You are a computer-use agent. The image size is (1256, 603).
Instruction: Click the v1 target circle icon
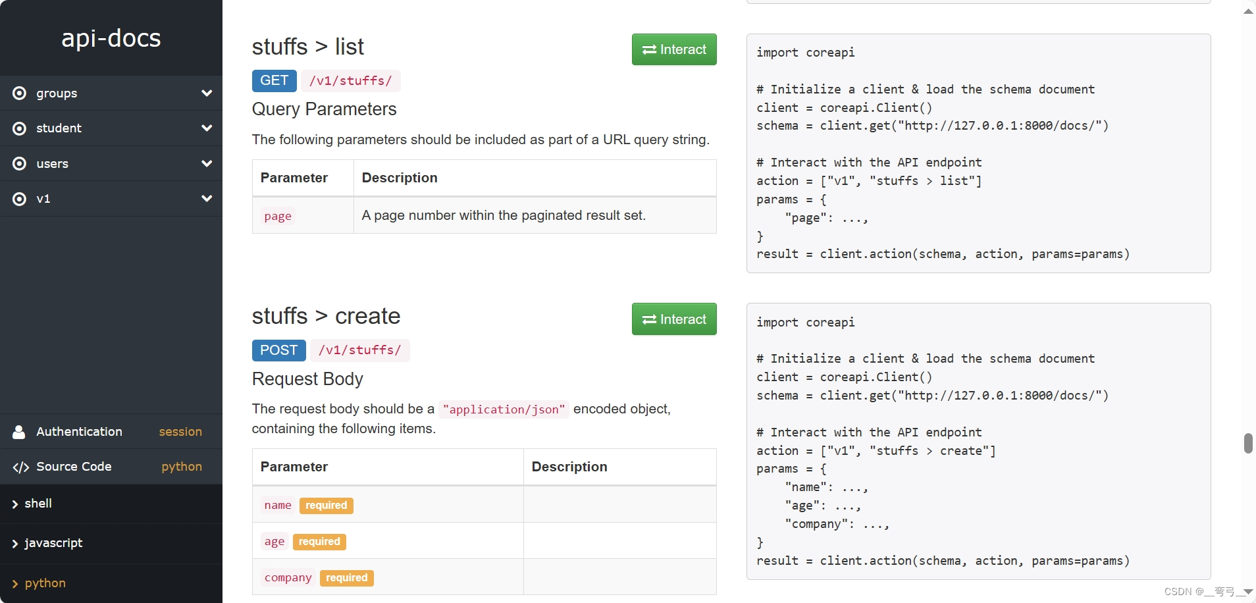click(x=20, y=199)
